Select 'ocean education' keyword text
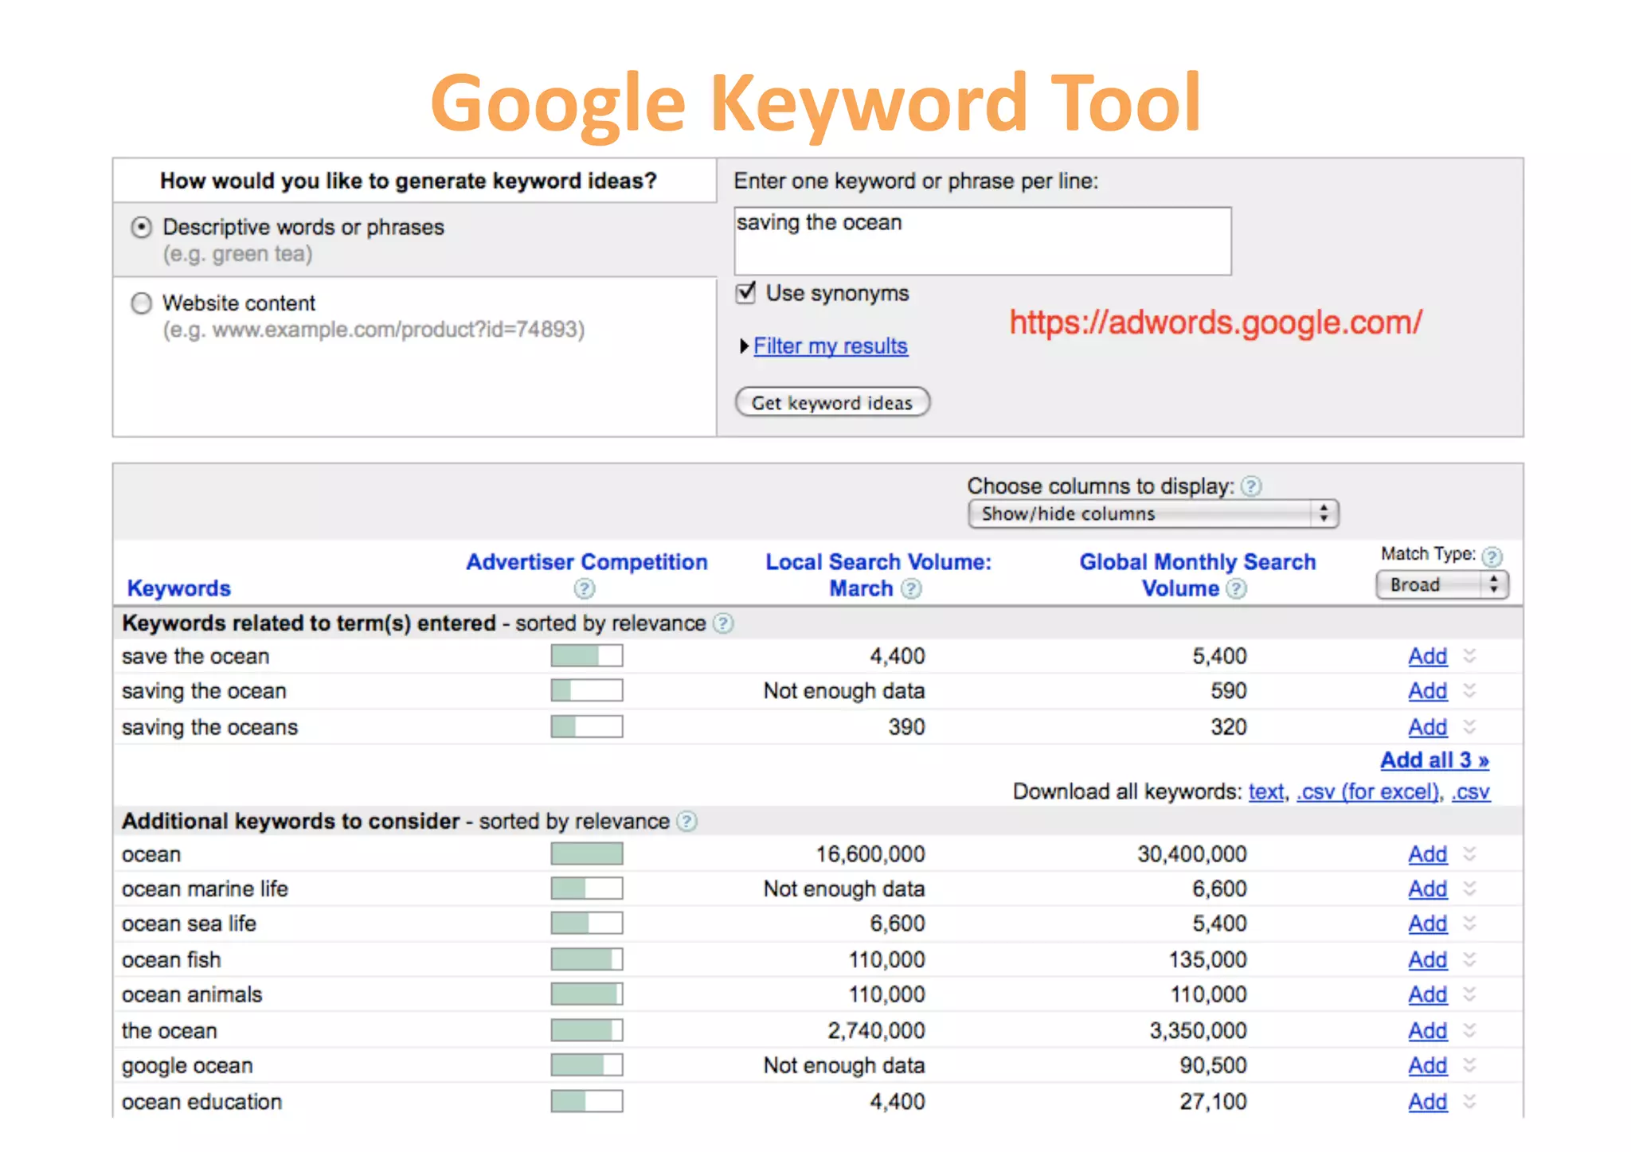 (x=201, y=1102)
